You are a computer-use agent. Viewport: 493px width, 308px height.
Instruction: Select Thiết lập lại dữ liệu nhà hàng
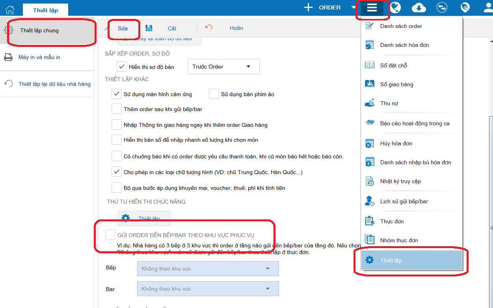(x=47, y=84)
